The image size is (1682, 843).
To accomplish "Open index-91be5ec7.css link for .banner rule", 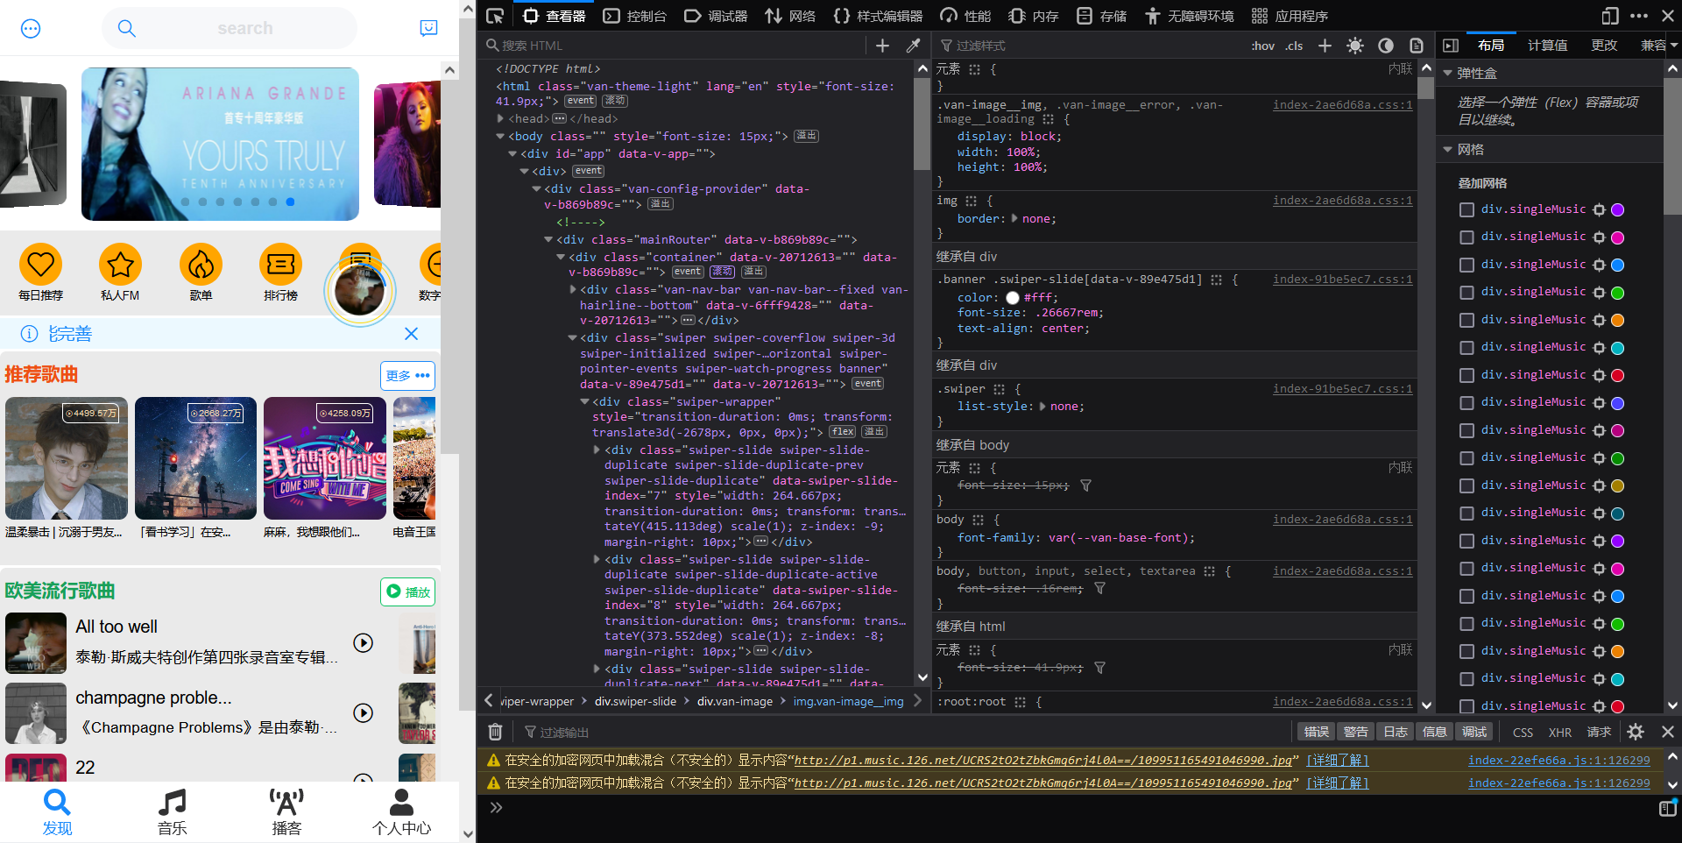I will point(1342,280).
